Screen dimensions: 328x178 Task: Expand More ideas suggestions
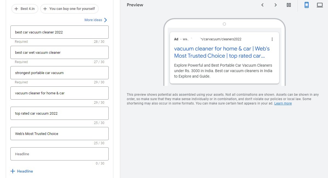click(93, 20)
